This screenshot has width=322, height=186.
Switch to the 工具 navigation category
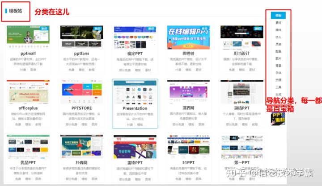278,87
